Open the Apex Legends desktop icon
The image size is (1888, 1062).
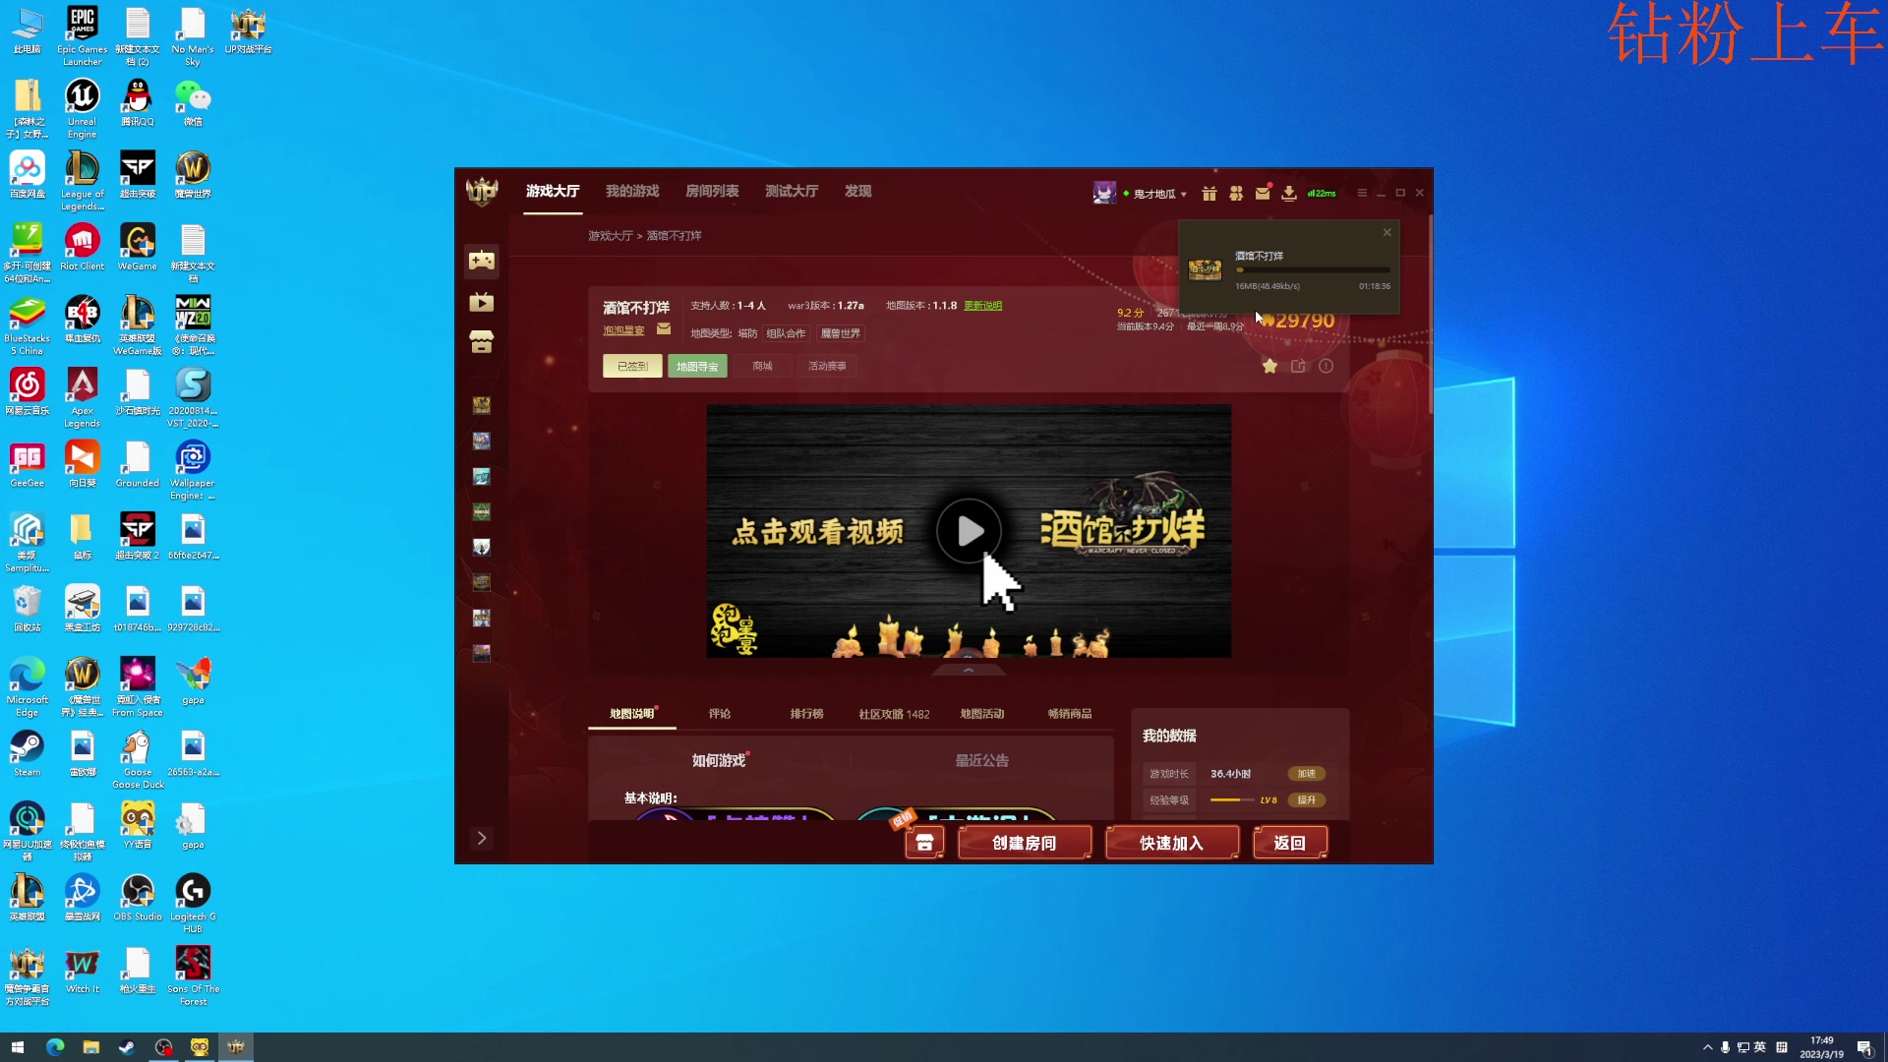click(x=83, y=397)
